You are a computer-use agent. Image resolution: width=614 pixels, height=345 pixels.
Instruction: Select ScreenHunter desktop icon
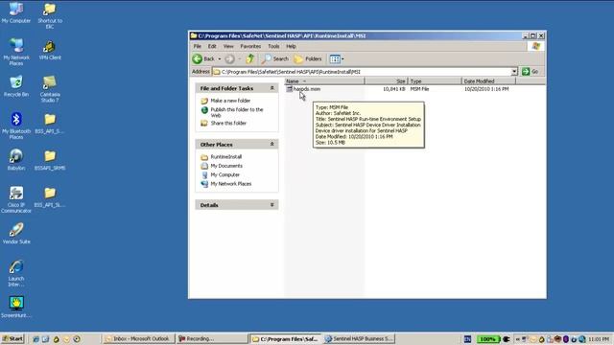(16, 307)
